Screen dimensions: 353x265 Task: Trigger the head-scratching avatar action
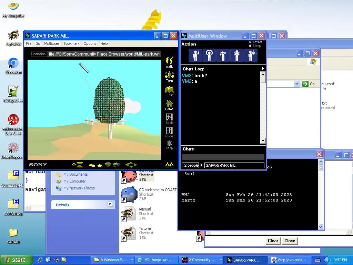[223, 55]
